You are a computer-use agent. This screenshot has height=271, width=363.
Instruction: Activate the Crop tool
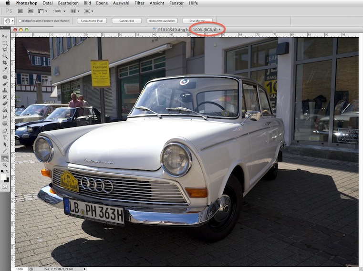tap(5, 63)
